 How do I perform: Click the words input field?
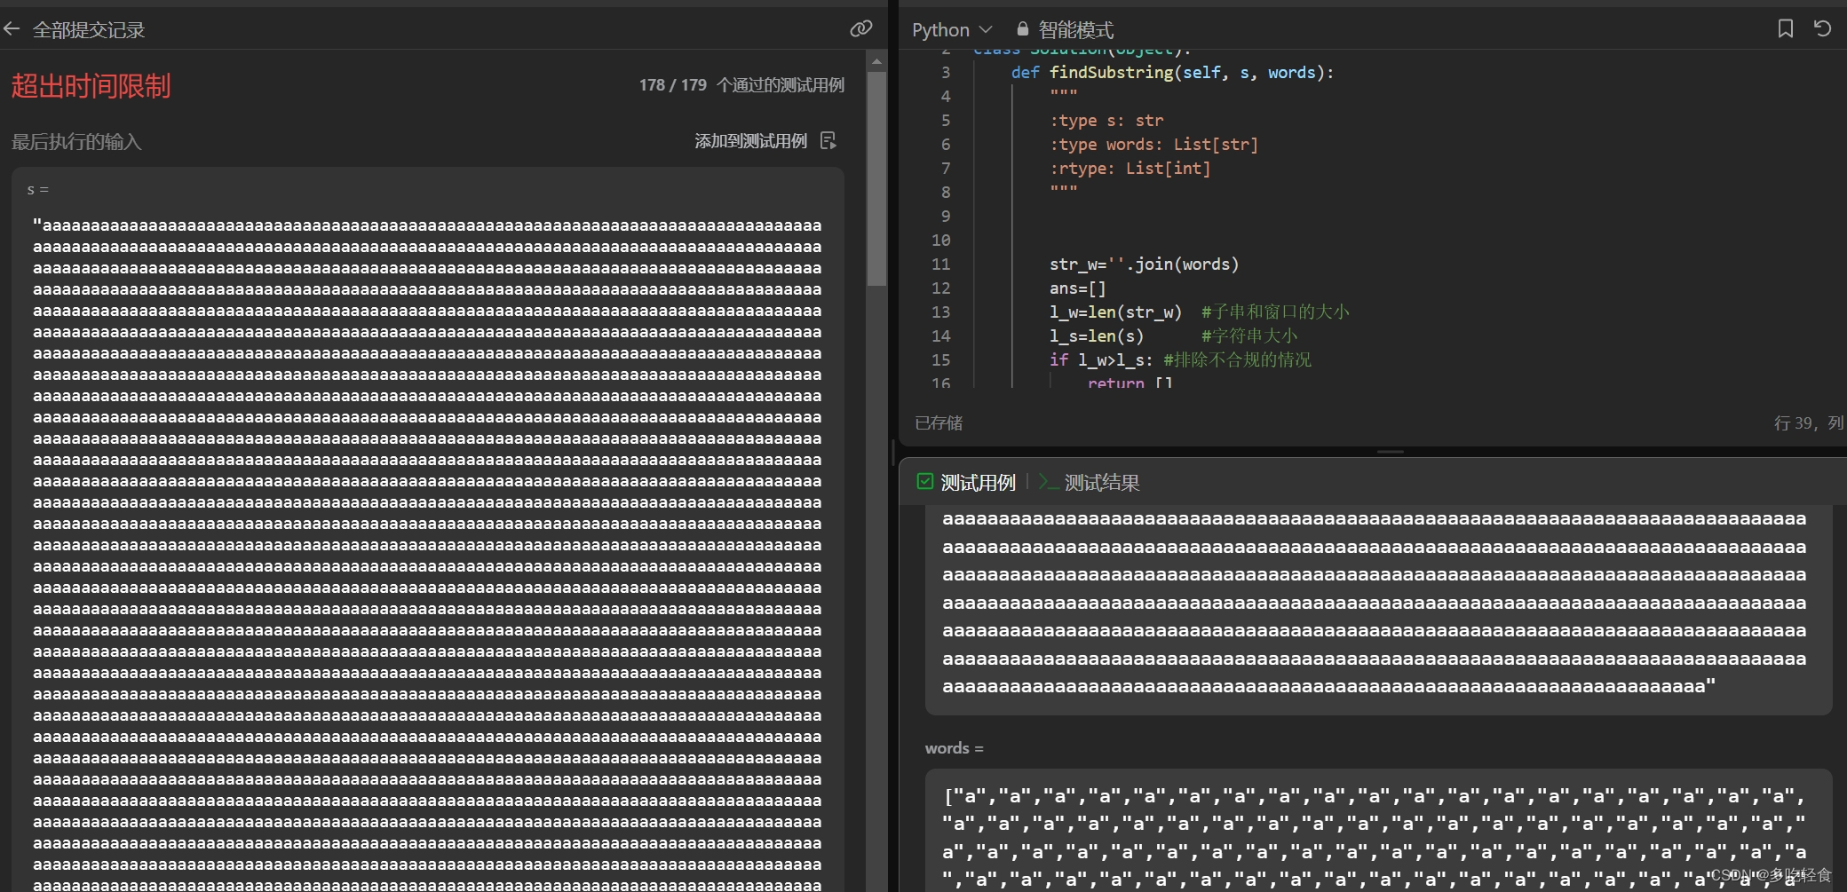pyautogui.click(x=1378, y=830)
